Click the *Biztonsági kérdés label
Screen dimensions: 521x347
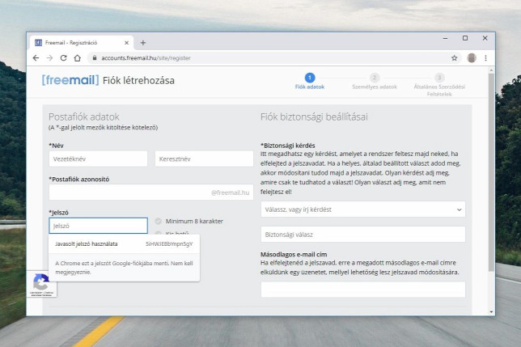(x=288, y=146)
